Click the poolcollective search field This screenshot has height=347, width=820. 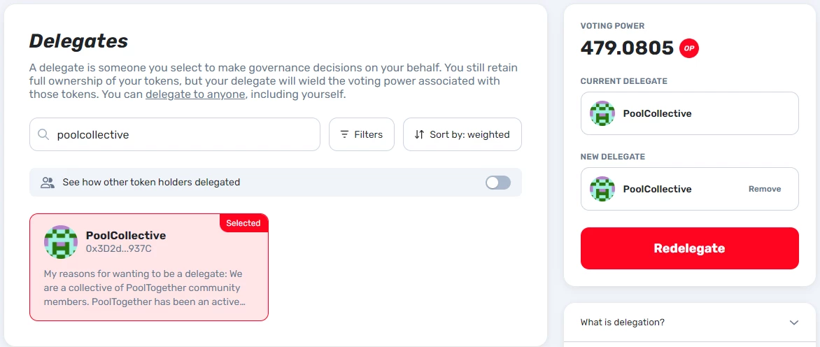click(175, 135)
